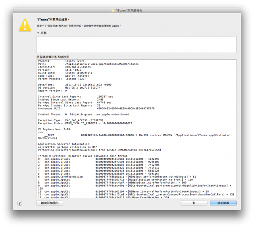Click the Per-App Interval 44748 sec line

(x=75, y=102)
